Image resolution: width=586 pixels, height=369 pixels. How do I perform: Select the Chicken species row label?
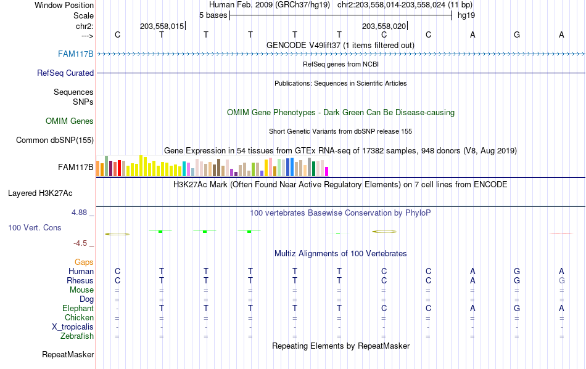click(79, 317)
